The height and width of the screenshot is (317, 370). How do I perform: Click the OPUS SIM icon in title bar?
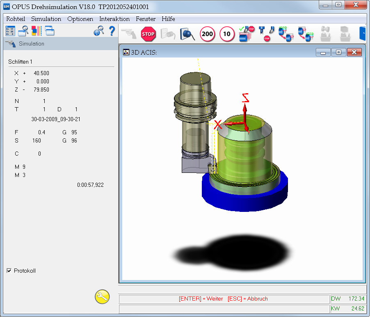[7, 7]
